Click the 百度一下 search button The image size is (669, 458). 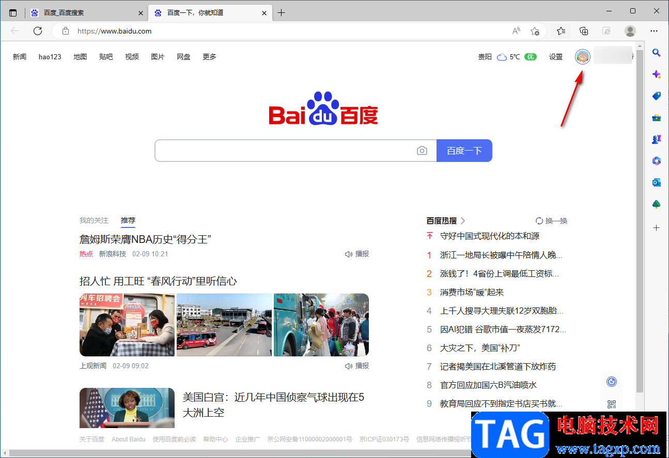[x=464, y=151]
